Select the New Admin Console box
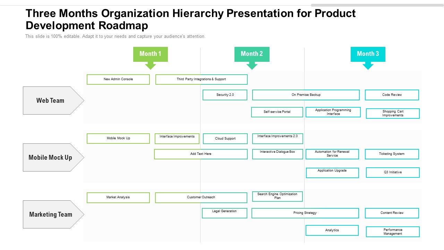Screen dimensions: 444x250 point(118,80)
